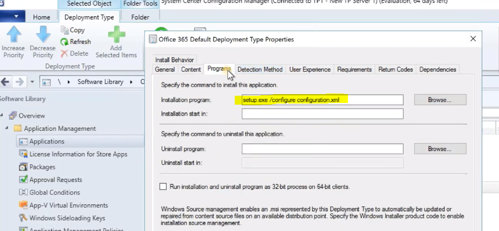Open the Requirements tab
The width and height of the screenshot is (499, 231).
355,69
